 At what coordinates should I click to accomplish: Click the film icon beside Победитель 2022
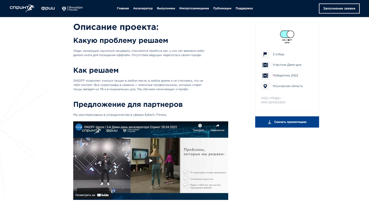tap(265, 75)
